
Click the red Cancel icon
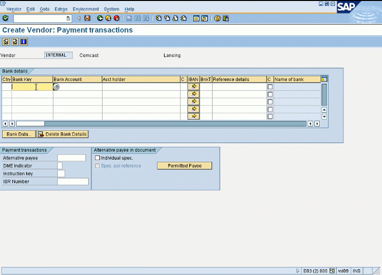click(117, 19)
